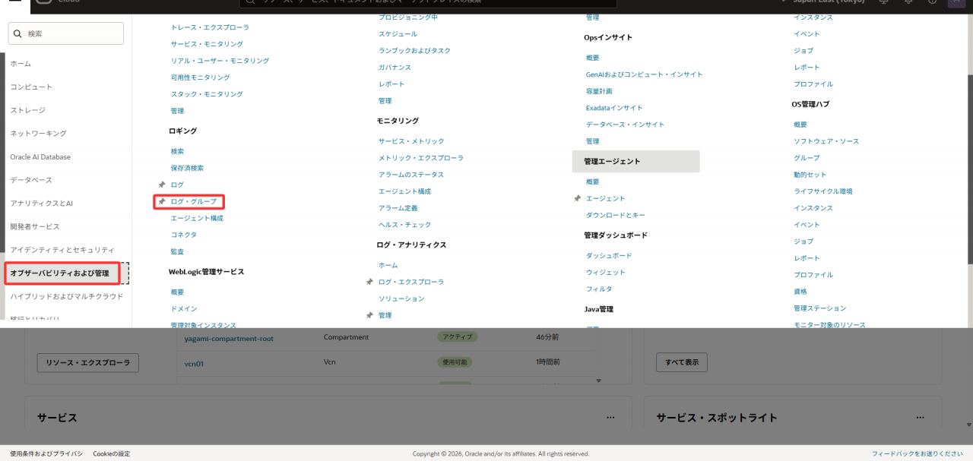Image resolution: width=973 pixels, height=461 pixels.
Task: Open アラームのステータス link
Action: pos(411,175)
